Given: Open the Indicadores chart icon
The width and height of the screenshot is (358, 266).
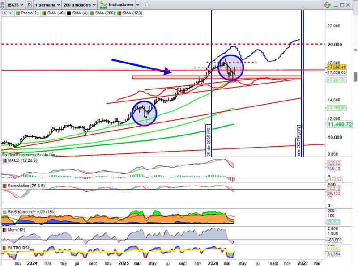Looking at the screenshot, I should click(x=103, y=5).
